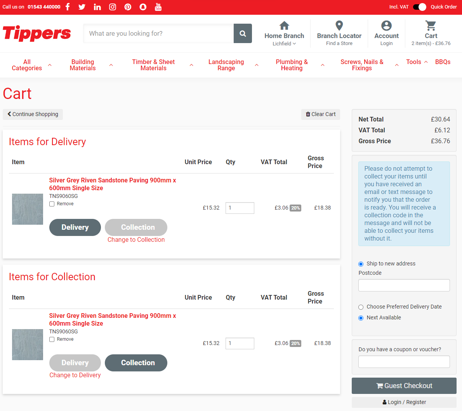The width and height of the screenshot is (462, 411).
Task: Click Delivery button in delivery item row
Action: point(75,227)
